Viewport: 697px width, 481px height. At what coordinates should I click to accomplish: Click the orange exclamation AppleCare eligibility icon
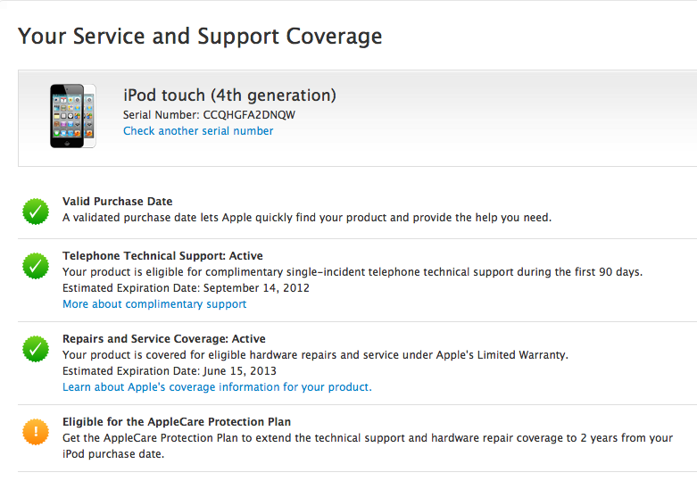click(x=36, y=432)
